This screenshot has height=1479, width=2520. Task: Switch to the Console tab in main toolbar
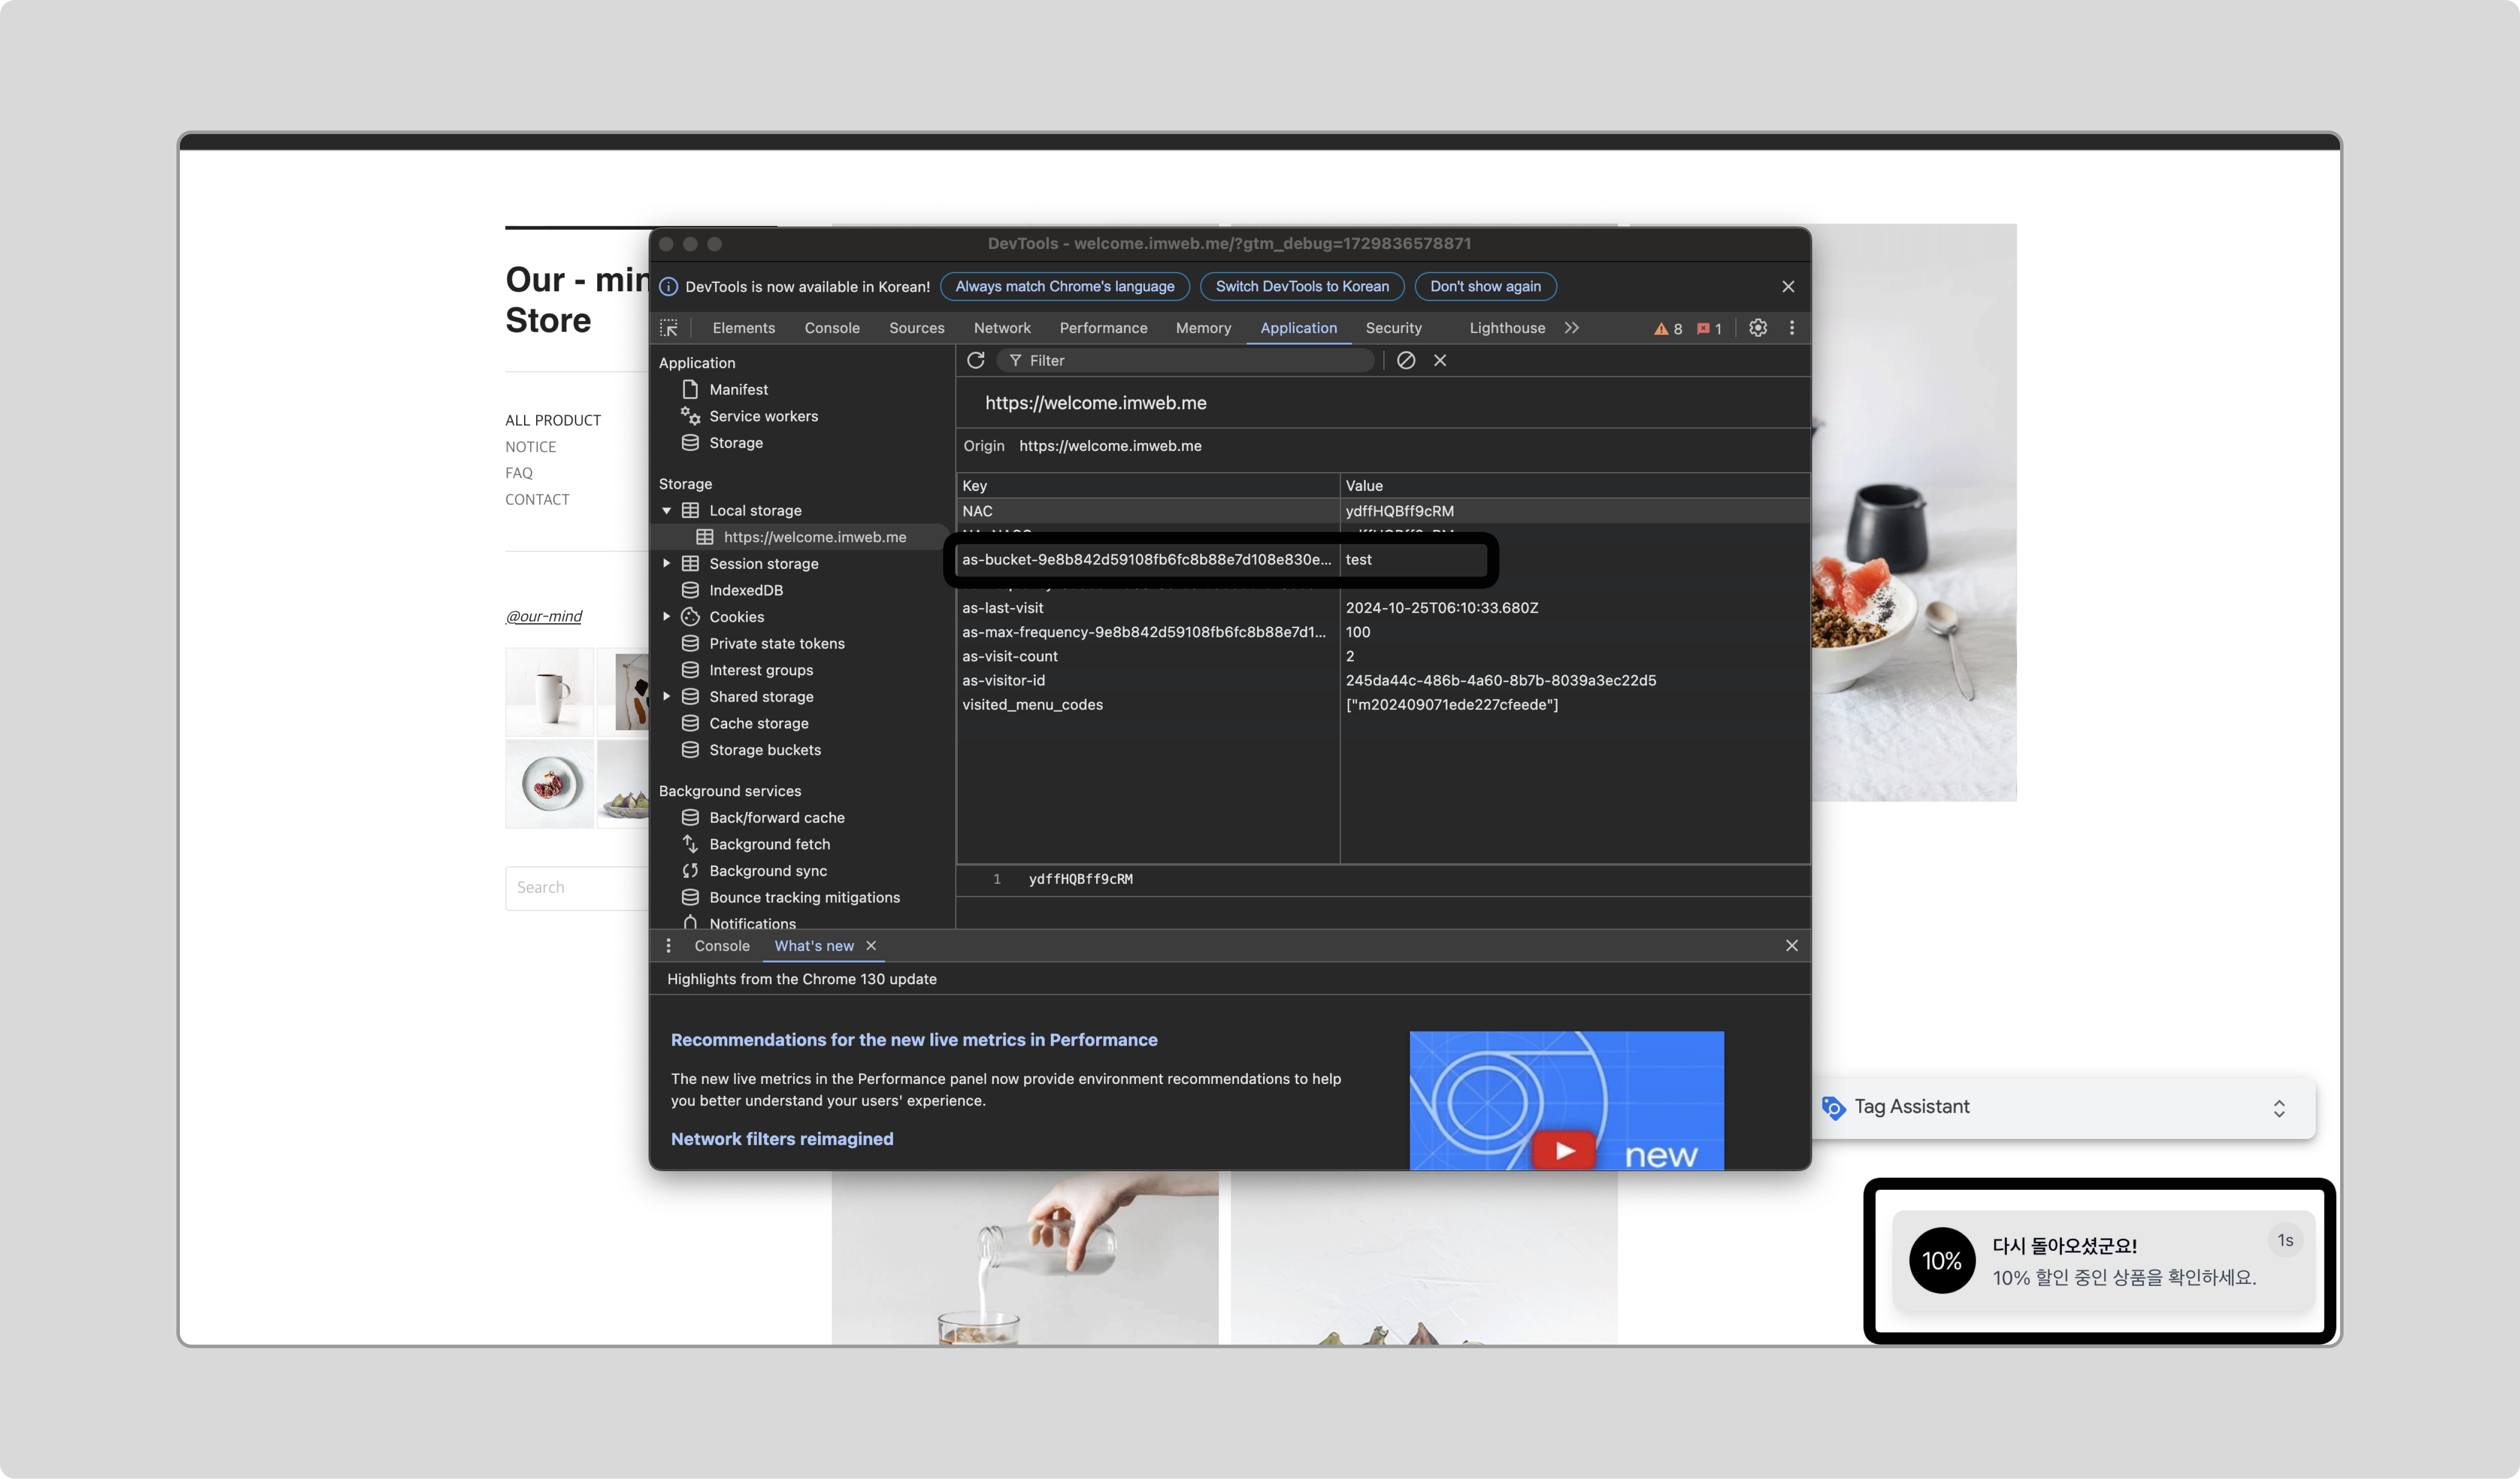tap(832, 328)
